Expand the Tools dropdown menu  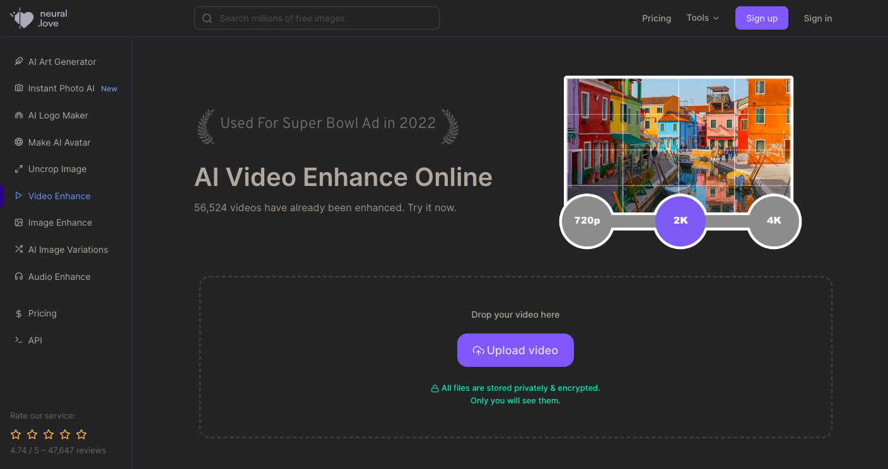[702, 18]
